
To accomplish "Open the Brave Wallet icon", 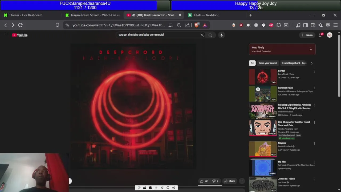I will click(x=313, y=25).
